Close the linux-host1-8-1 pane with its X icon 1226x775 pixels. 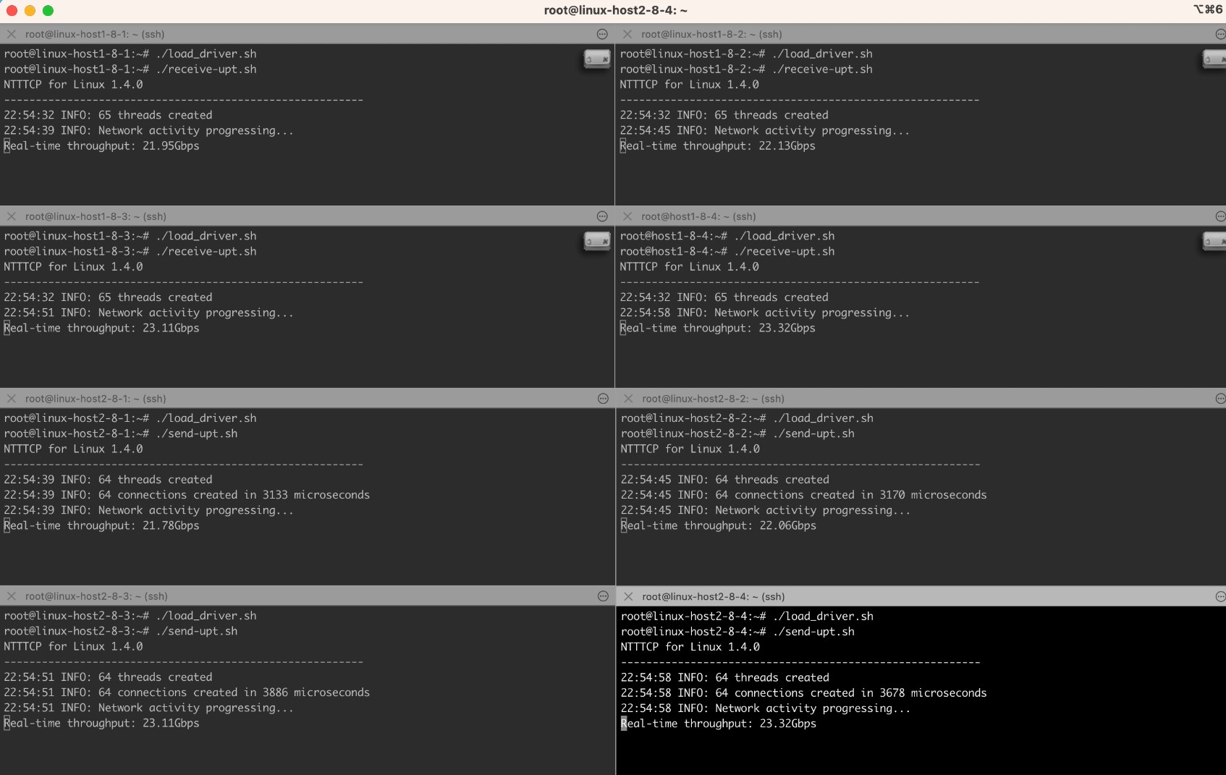click(x=12, y=34)
